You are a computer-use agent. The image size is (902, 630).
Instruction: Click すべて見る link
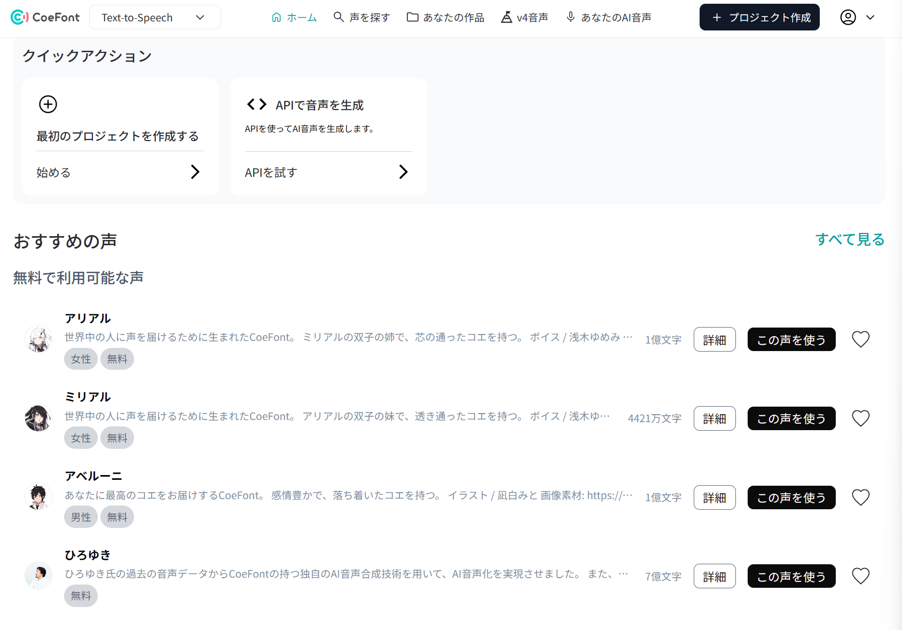tap(850, 239)
